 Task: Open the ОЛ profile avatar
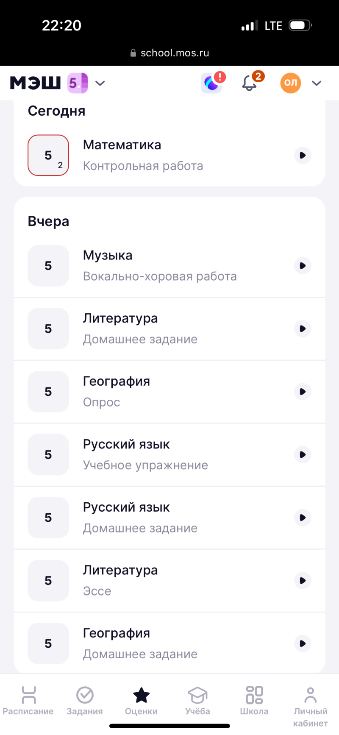coord(291,83)
